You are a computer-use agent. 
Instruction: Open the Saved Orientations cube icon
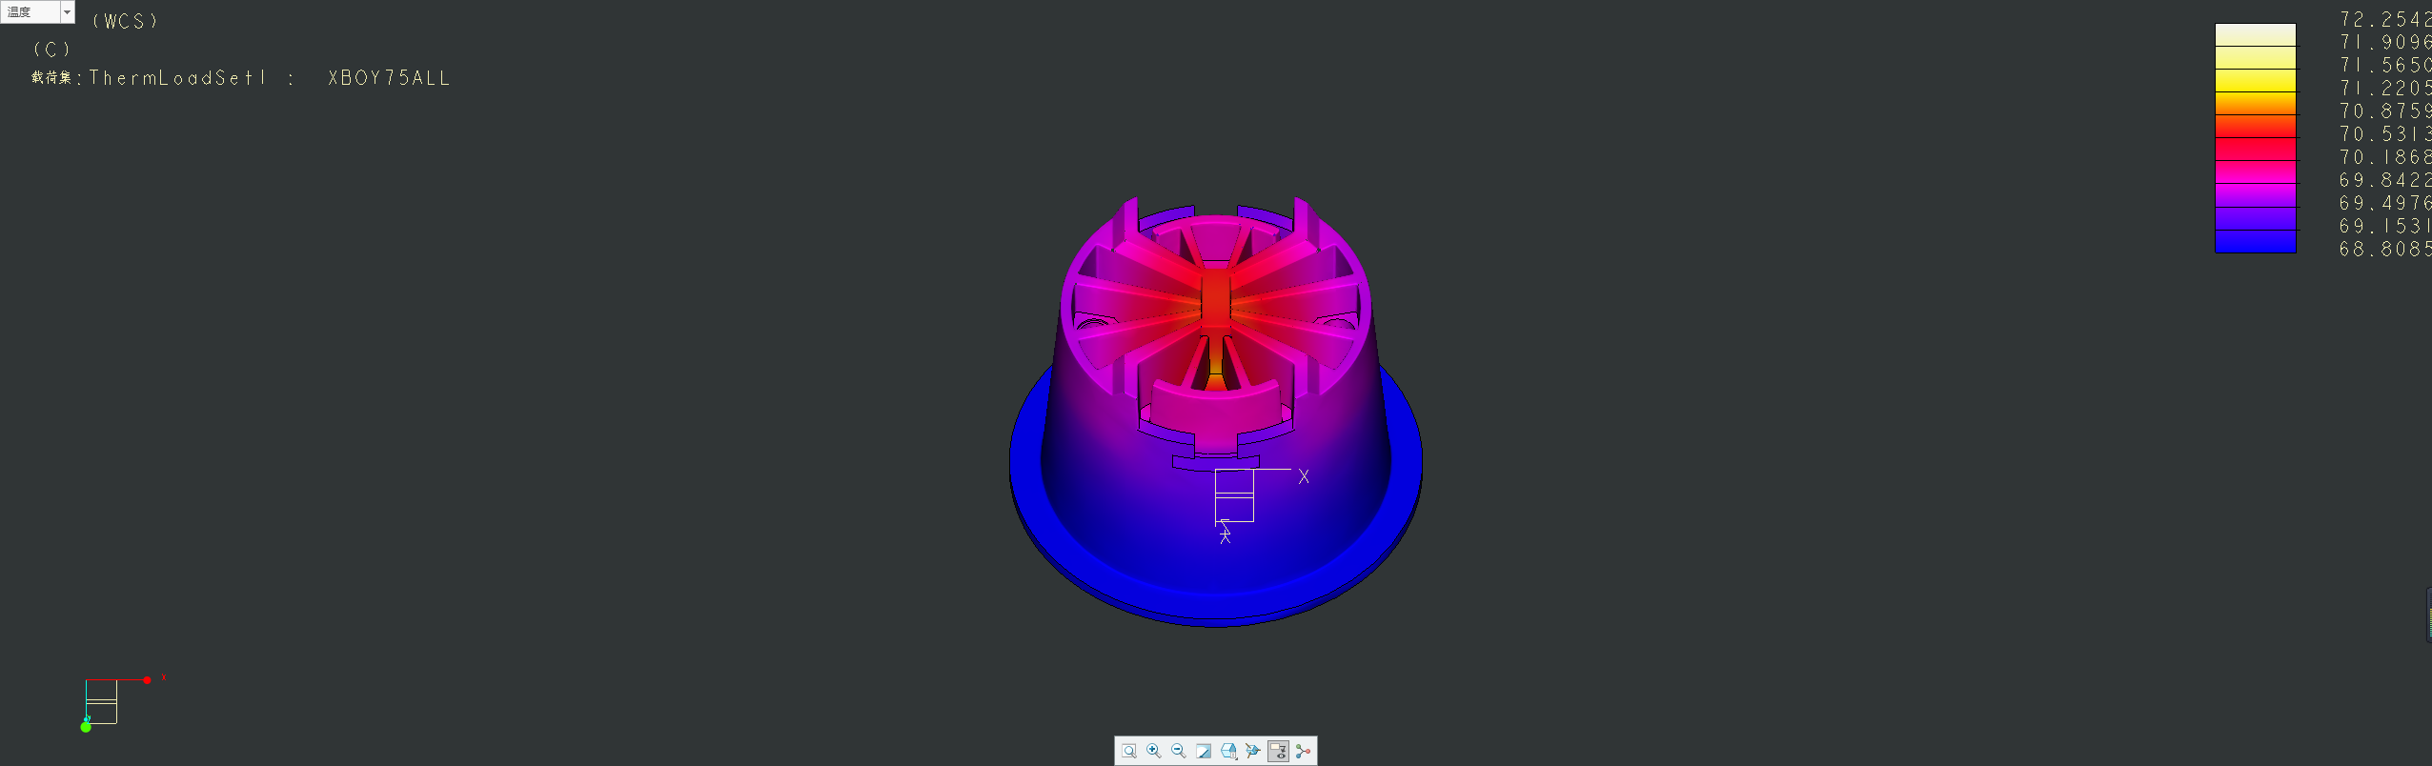1228,751
